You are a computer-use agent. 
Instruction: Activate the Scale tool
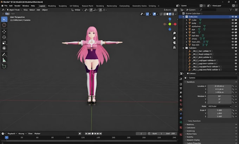tap(4, 43)
